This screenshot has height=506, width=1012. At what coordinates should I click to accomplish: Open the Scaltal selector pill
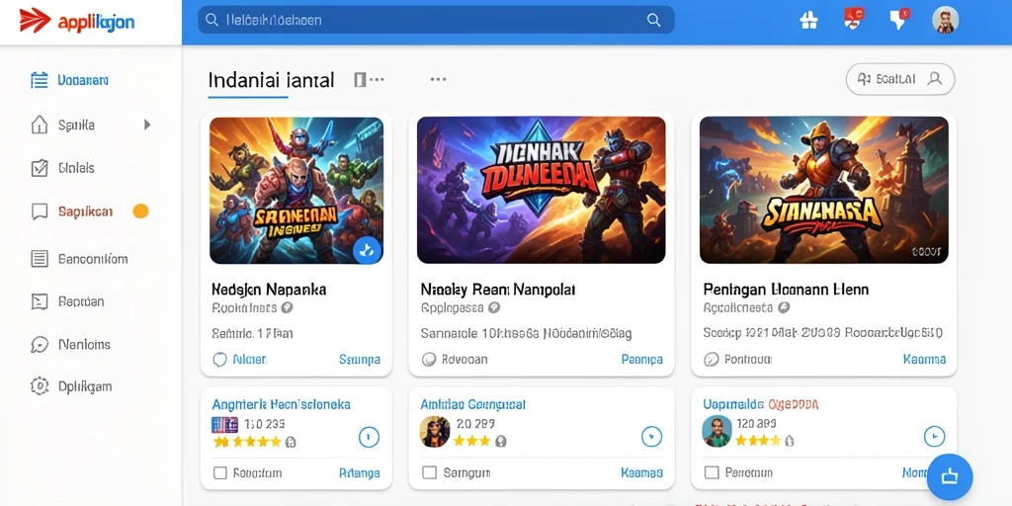tap(900, 79)
